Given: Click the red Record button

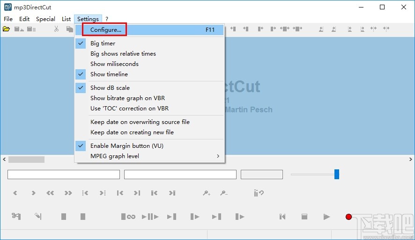Looking at the screenshot, I should click(348, 217).
